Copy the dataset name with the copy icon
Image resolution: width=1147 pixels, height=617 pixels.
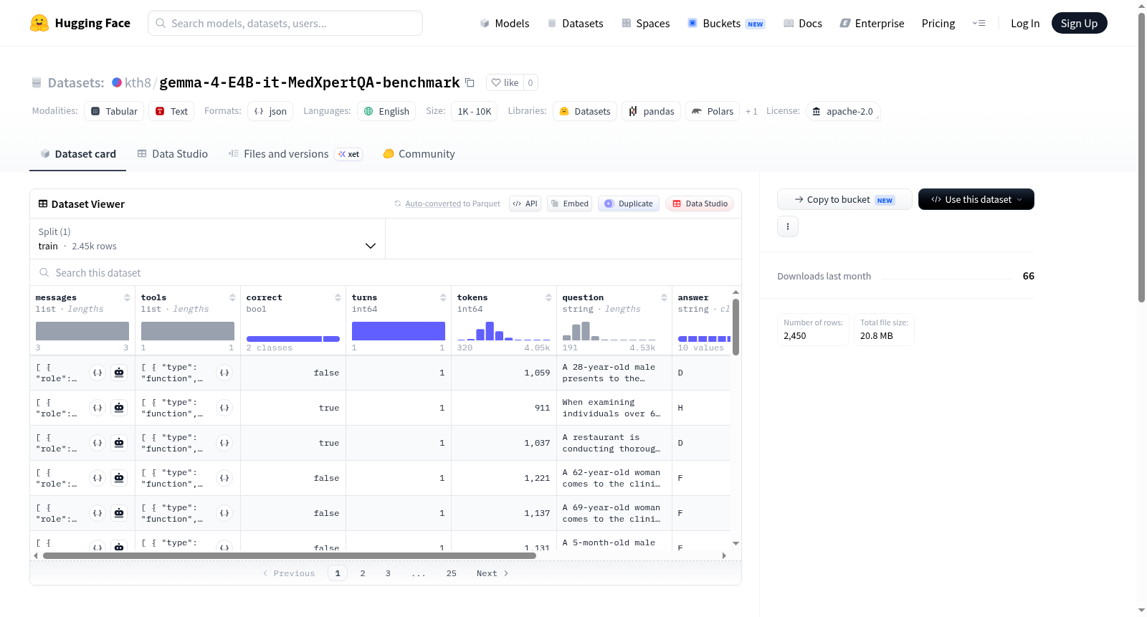470,82
